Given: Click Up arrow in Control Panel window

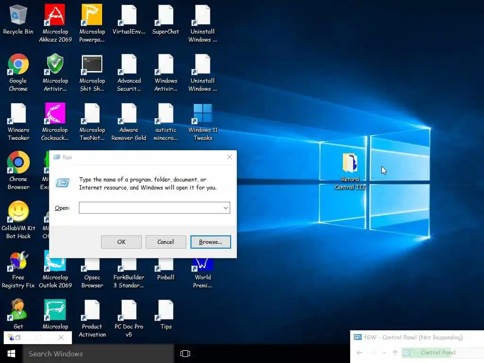Looking at the screenshot, I should [x=395, y=353].
